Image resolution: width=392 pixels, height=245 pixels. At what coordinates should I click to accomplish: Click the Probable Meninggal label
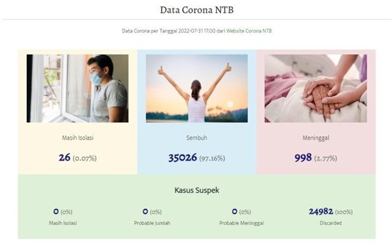tap(241, 223)
